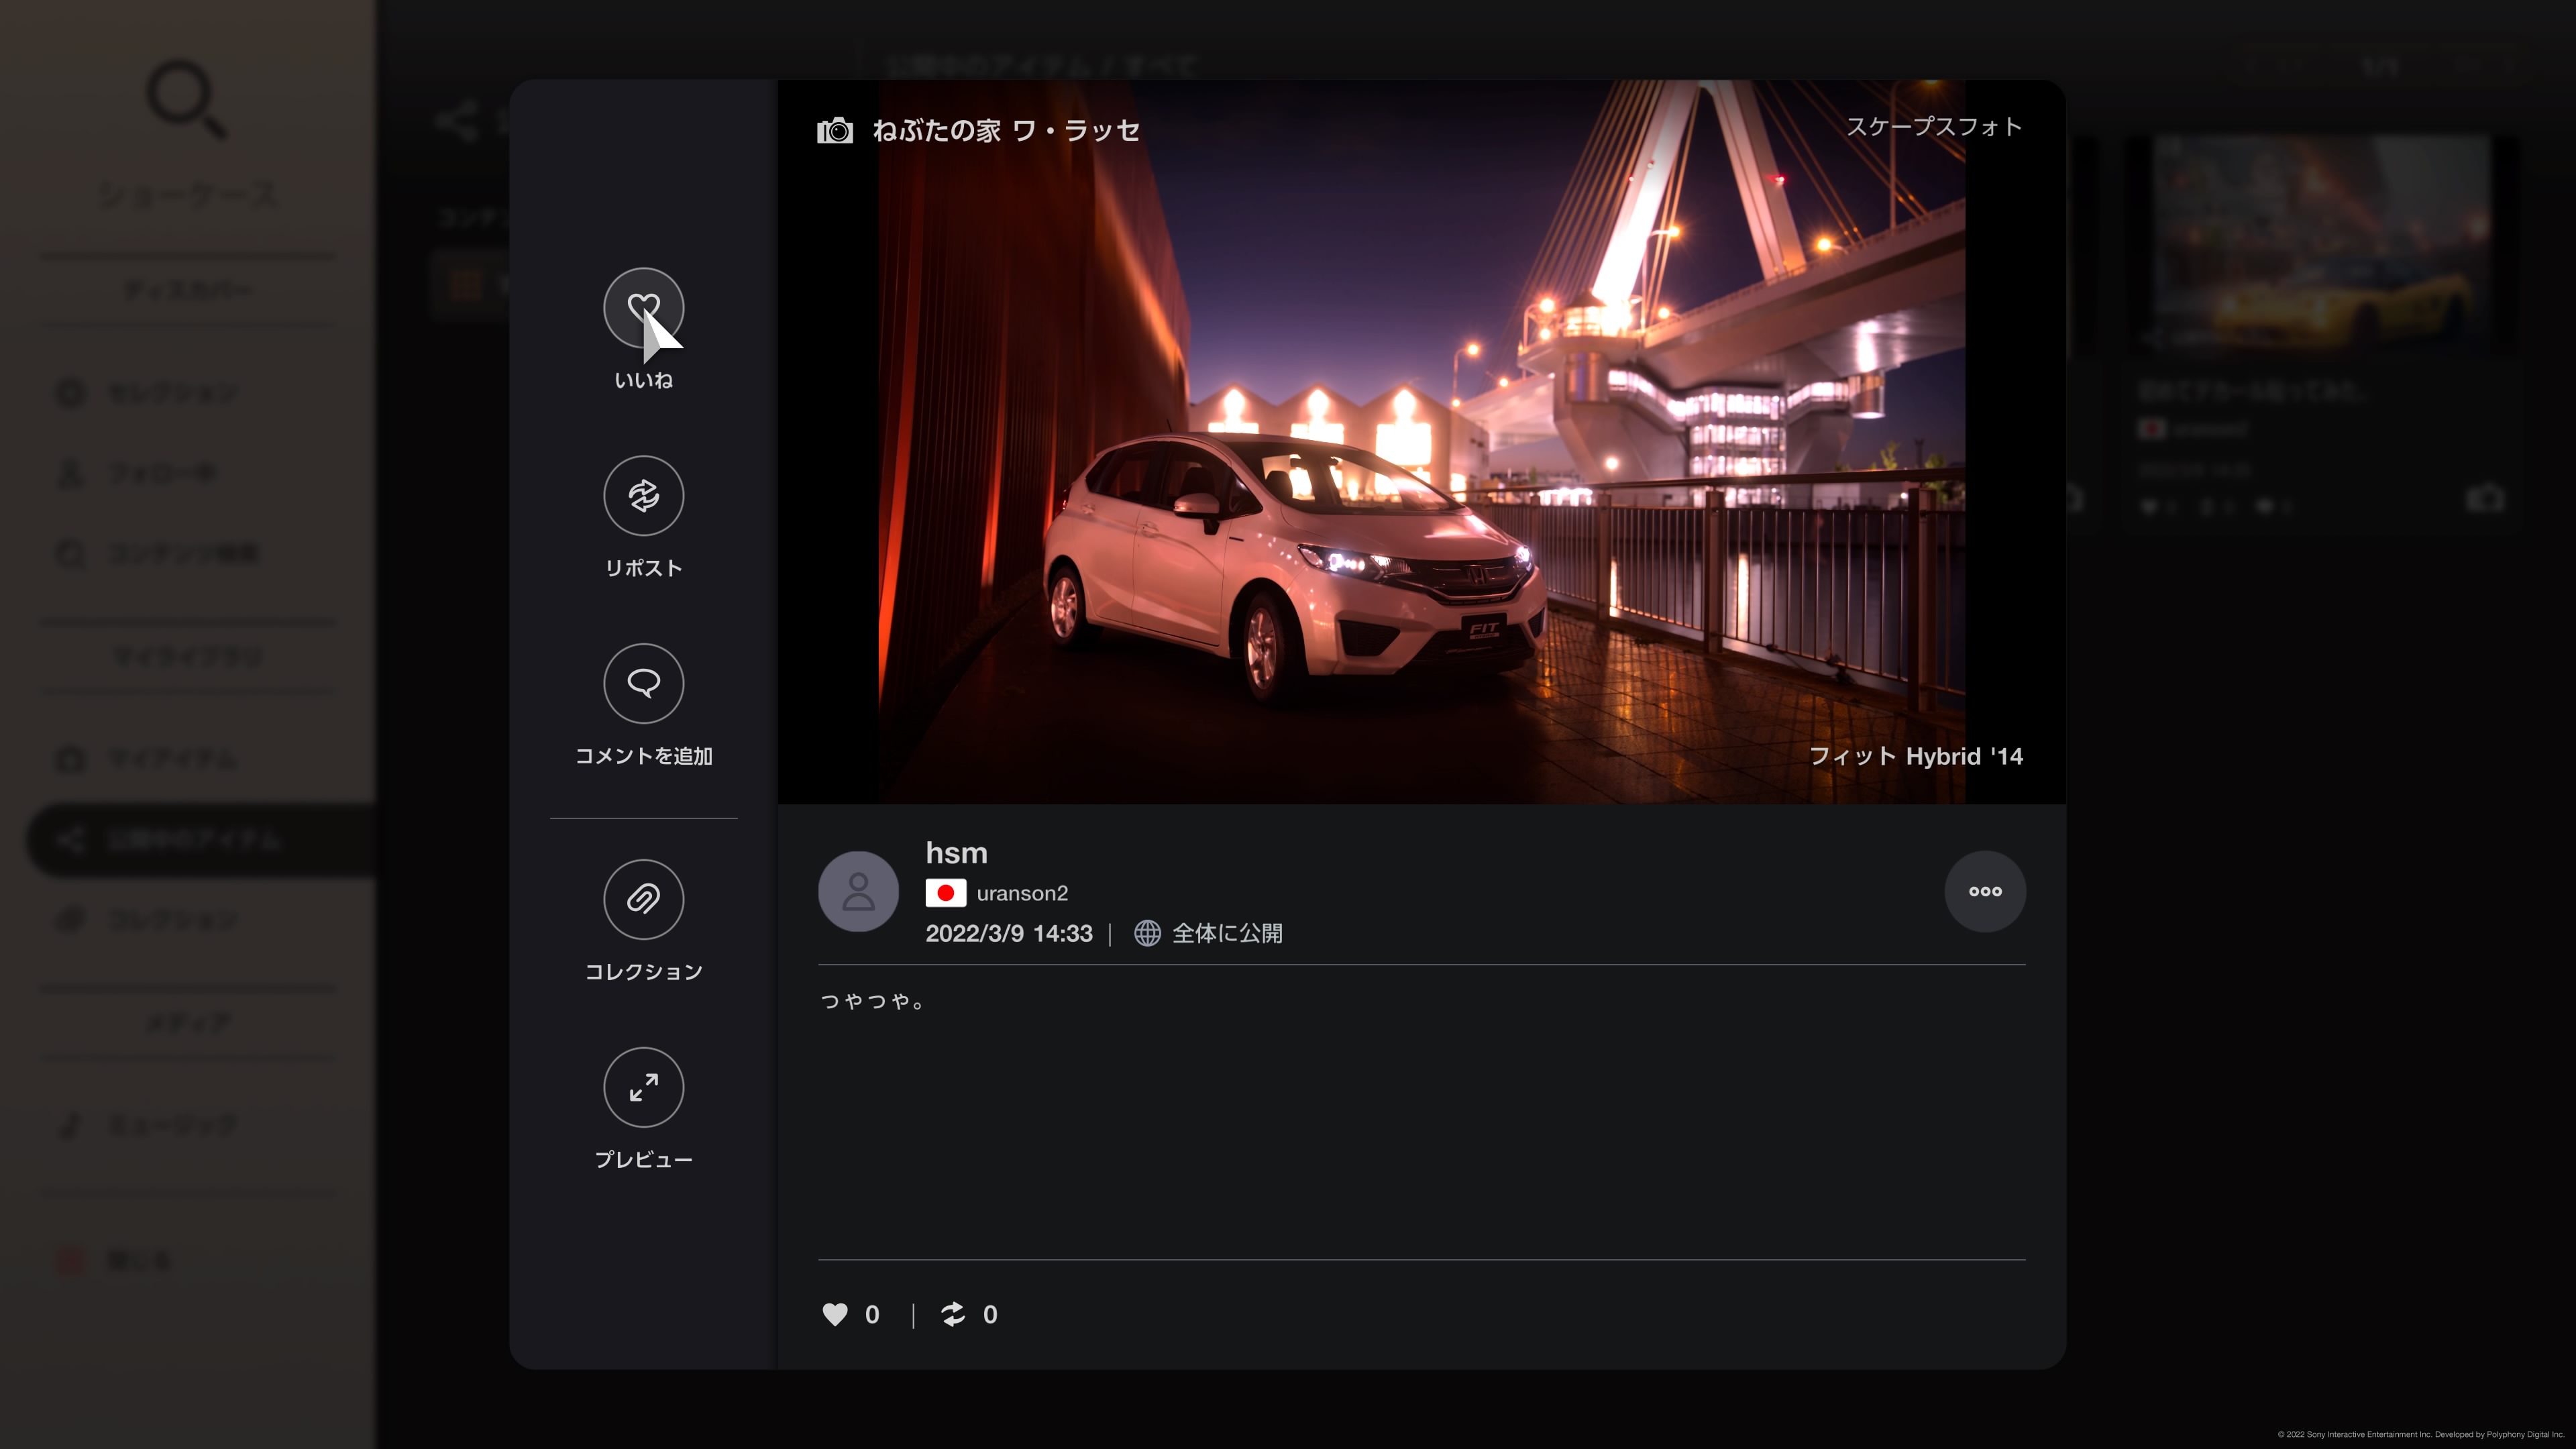Click the heart Like (いいね) button
Image resolution: width=2576 pixels, height=1449 pixels.
643,307
